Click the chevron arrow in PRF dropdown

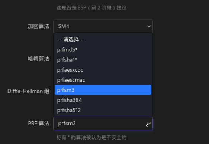point(149,124)
